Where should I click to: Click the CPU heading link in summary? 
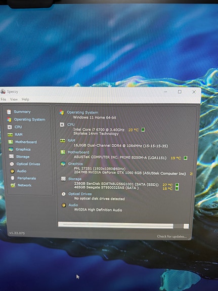71,124
